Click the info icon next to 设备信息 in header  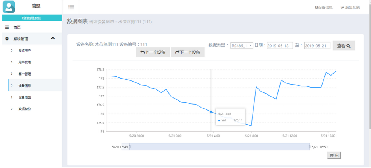coord(316,7)
